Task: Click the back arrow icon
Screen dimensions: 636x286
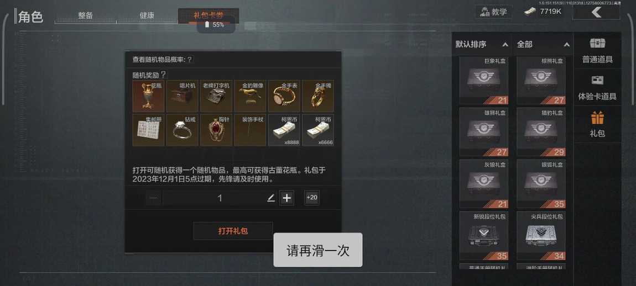Action: pyautogui.click(x=596, y=12)
